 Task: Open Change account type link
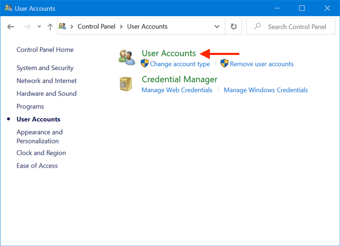pos(180,64)
